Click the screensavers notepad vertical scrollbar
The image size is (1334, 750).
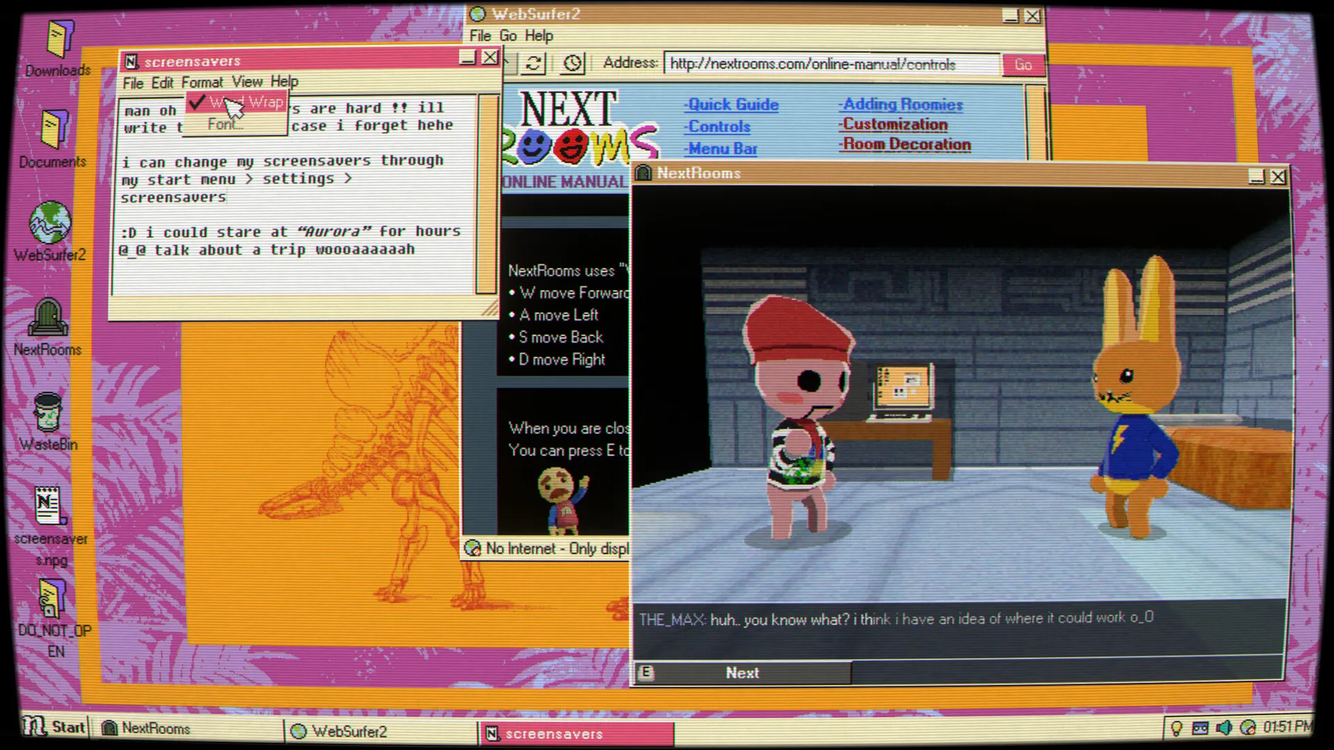point(487,194)
